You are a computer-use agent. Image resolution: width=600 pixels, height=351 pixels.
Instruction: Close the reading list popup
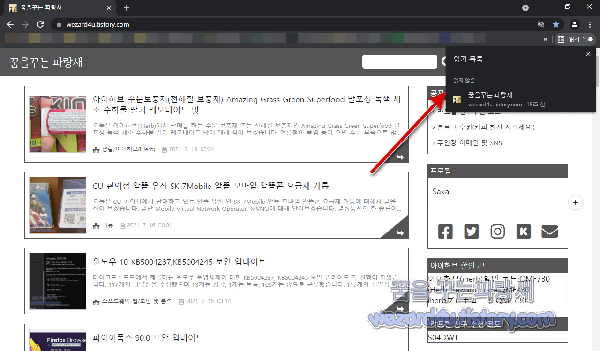point(588,54)
